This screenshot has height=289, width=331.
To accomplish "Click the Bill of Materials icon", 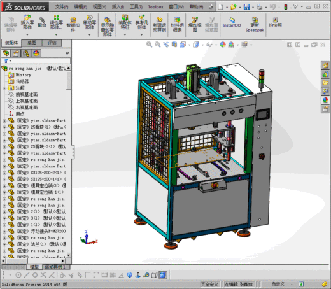I will pyautogui.click(x=177, y=24).
